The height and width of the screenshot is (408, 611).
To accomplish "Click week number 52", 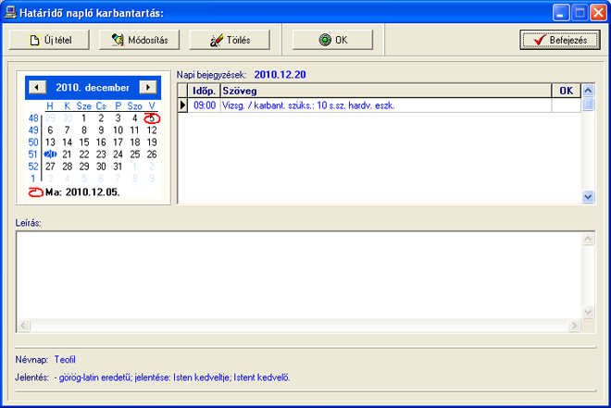I will coord(33,167).
